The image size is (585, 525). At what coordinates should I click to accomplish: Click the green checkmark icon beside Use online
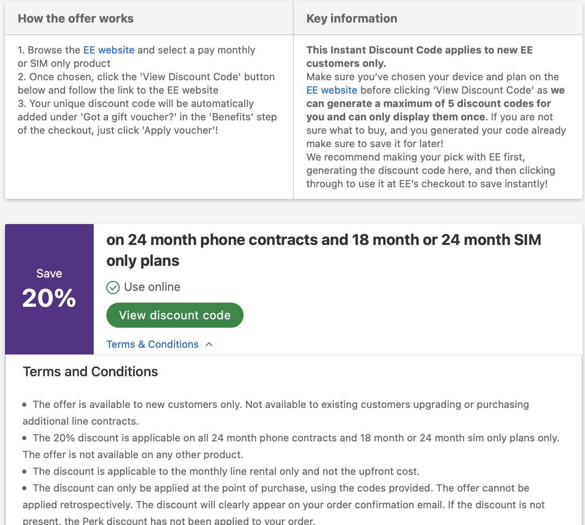(113, 288)
